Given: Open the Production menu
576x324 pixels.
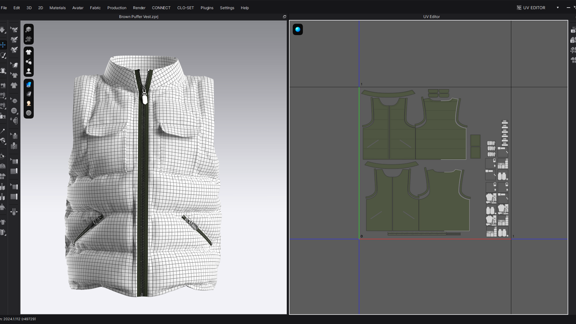Looking at the screenshot, I should pos(117,8).
